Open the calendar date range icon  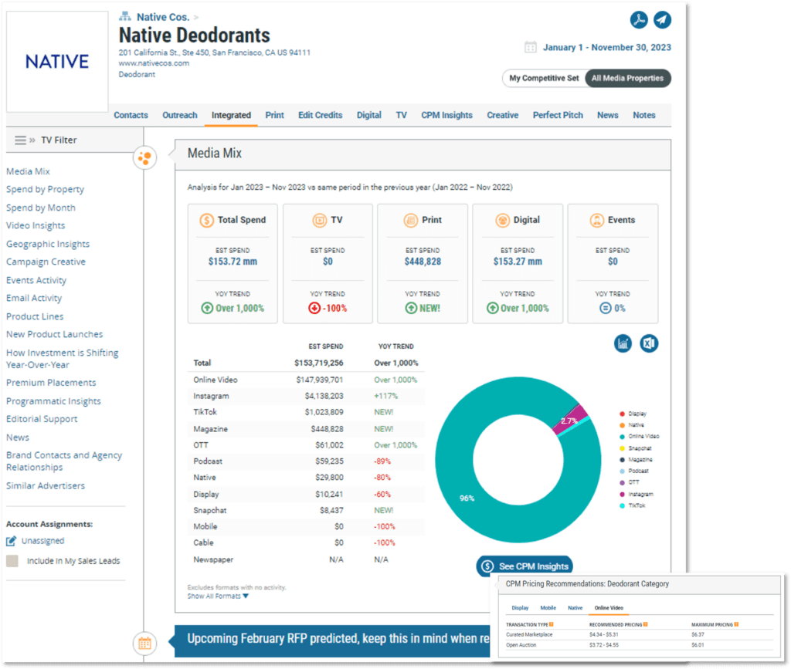(530, 47)
